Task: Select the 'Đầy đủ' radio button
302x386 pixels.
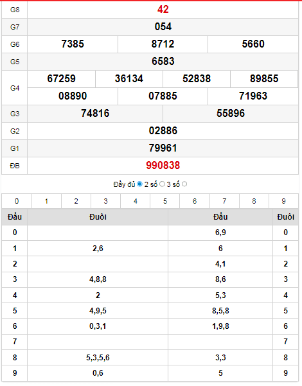Action: (x=139, y=184)
